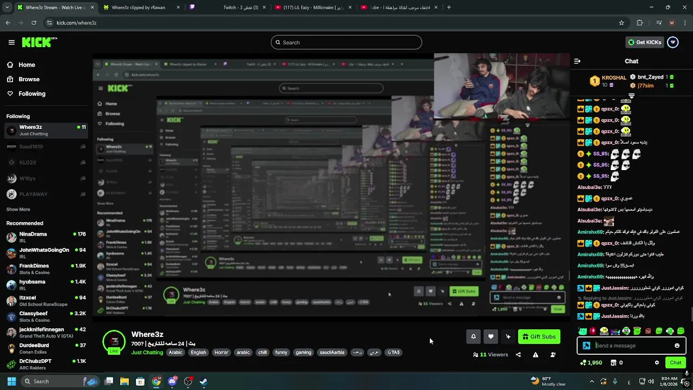The width and height of the screenshot is (693, 390).
Task: Click the GTA5 stream tag
Action: point(394,353)
